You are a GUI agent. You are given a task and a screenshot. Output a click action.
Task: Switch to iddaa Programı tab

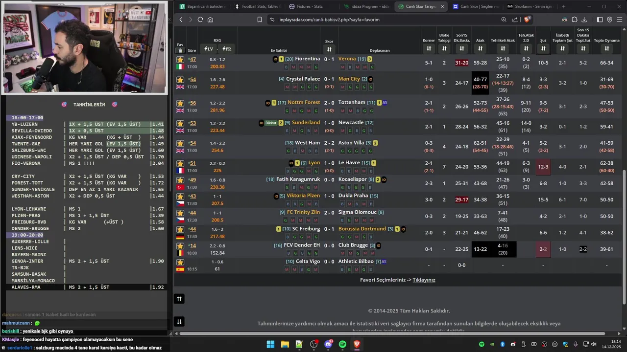click(366, 6)
